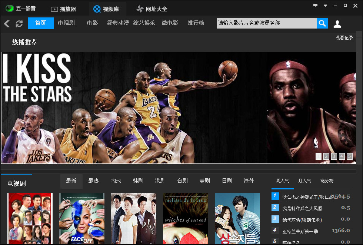The image size is (363, 245).
Task: Open the 网址大全 tab
Action: 152,9
